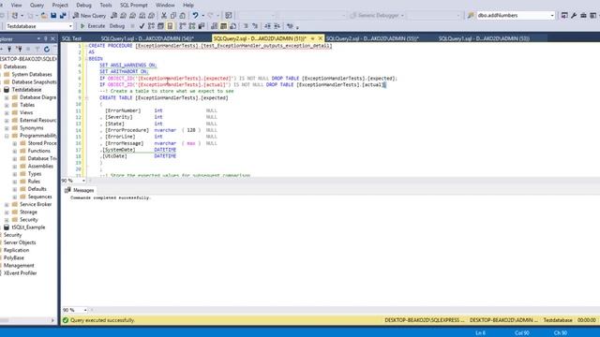Switch to SQLQuery1.sql (54) tab
600x337 pixels.
point(147,38)
